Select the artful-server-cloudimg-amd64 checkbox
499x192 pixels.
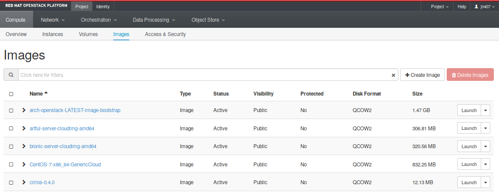point(11,129)
